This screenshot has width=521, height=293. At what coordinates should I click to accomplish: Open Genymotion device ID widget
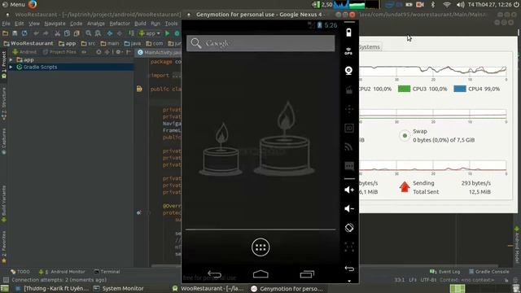tap(349, 129)
